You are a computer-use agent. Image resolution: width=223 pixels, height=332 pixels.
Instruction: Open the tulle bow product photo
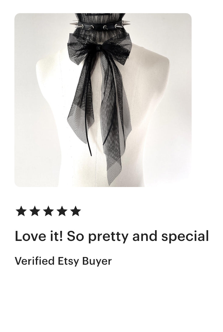click(x=103, y=100)
